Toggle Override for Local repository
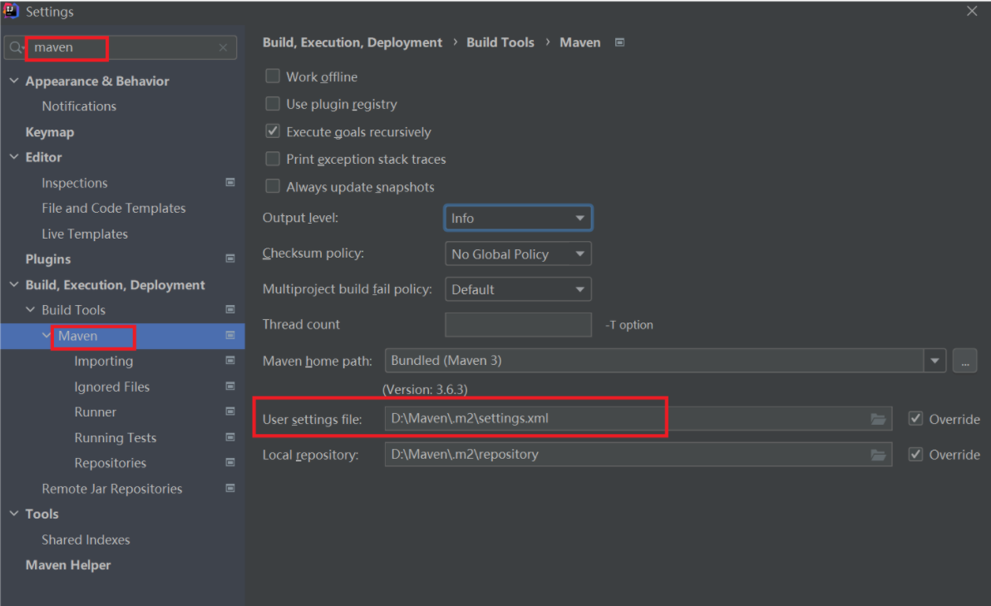 pyautogui.click(x=915, y=455)
